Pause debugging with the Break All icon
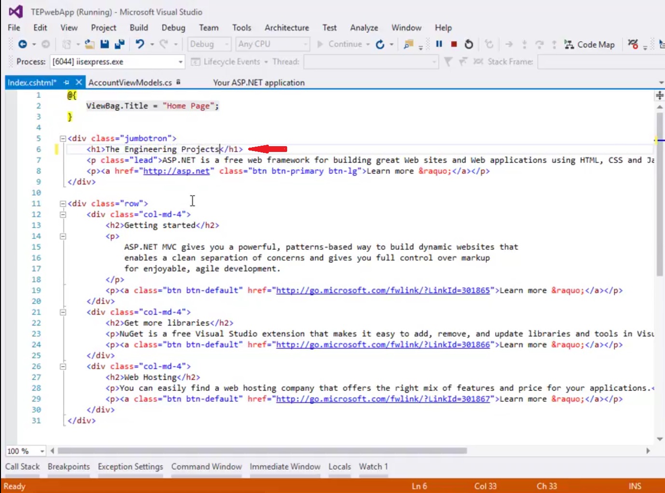Screen dimensions: 665x493 coord(439,44)
